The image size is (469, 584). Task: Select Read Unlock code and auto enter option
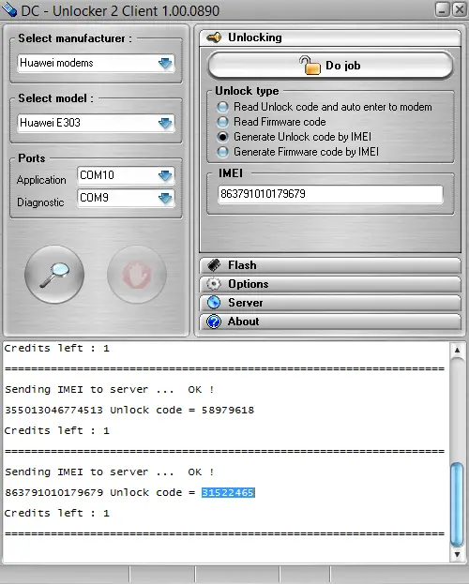click(222, 107)
